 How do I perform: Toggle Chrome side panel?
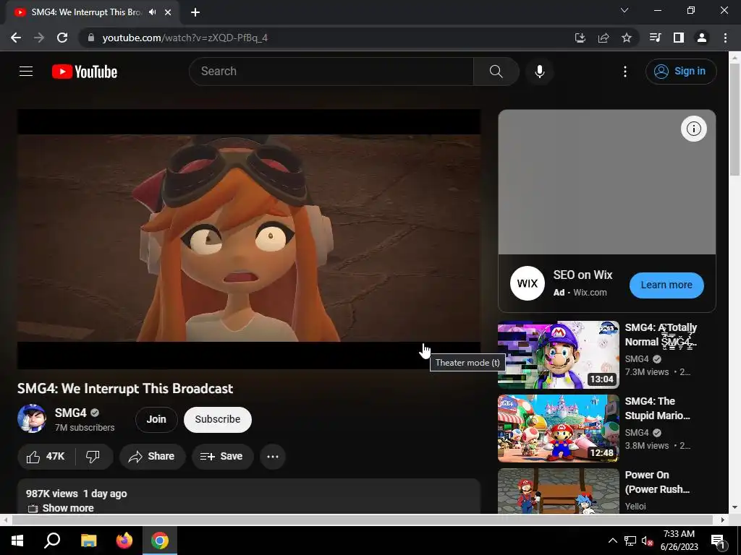(x=679, y=38)
